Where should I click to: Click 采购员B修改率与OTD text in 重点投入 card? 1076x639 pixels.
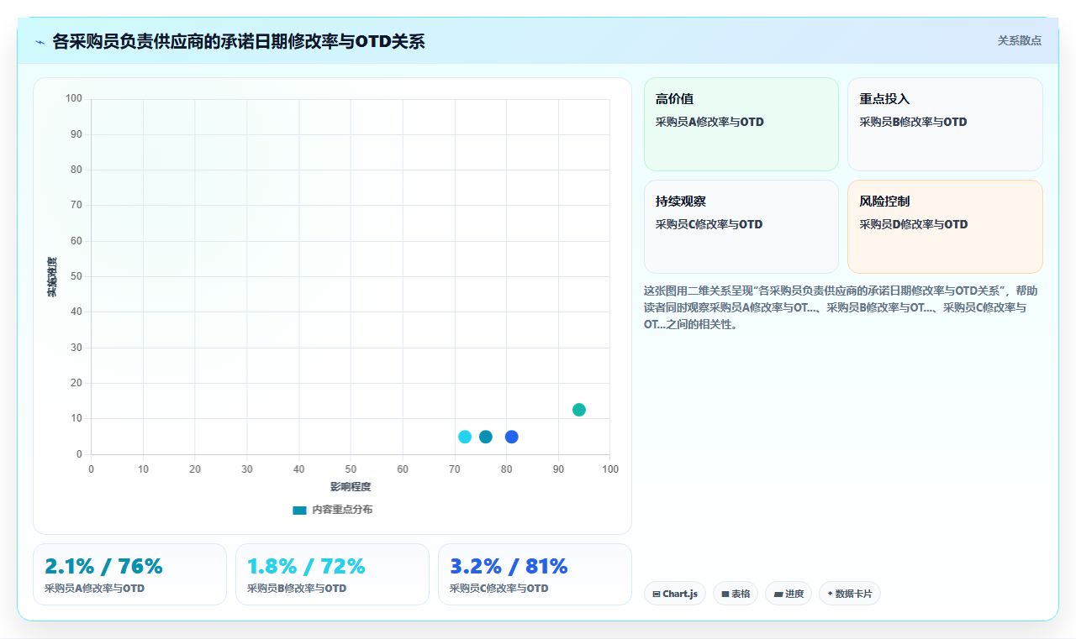point(913,122)
